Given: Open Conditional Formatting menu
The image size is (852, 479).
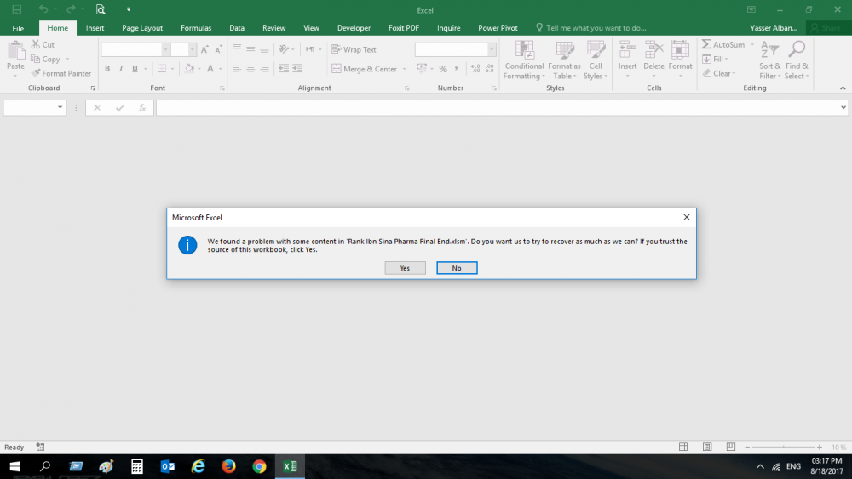Looking at the screenshot, I should coord(524,60).
